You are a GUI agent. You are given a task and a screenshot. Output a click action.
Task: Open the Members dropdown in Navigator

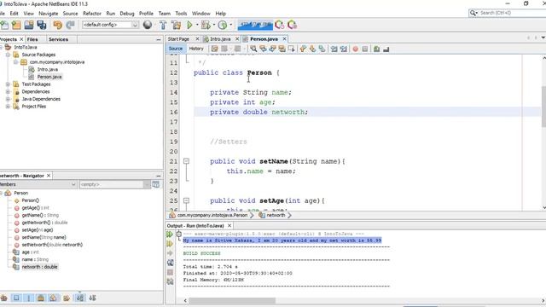38,184
